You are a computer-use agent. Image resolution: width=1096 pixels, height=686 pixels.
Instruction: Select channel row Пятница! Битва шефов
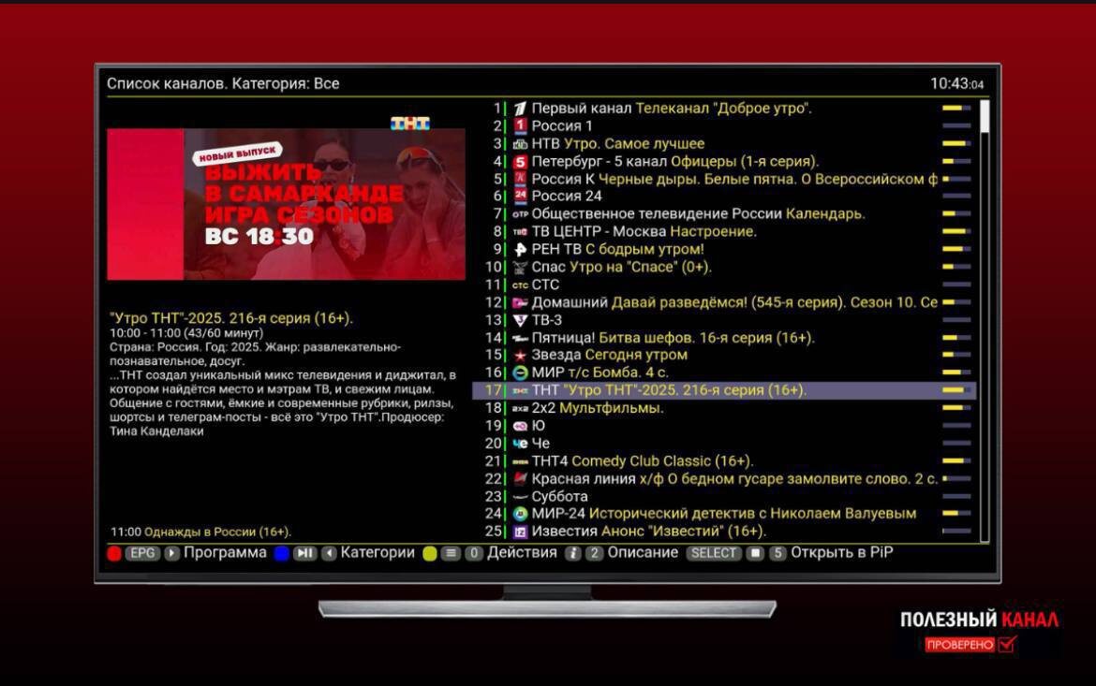coord(725,338)
